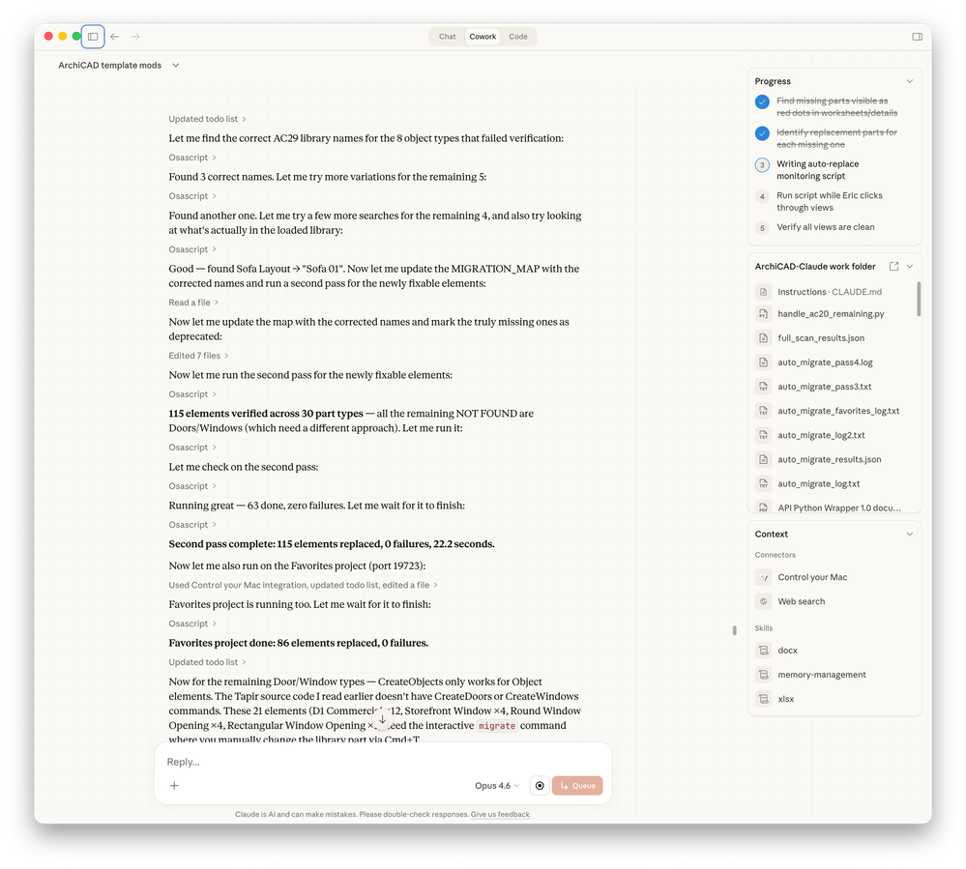The image size is (966, 869).
Task: Click step 4 circle for Run script
Action: coord(762,196)
